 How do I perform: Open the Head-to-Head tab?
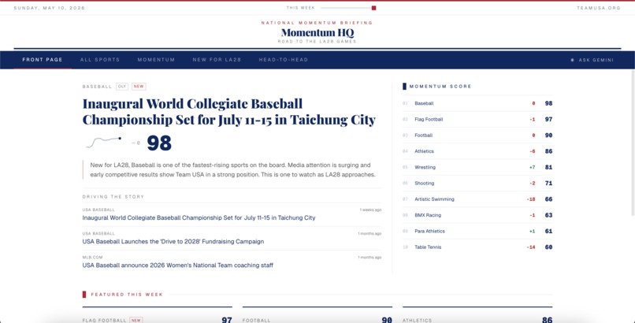284,60
